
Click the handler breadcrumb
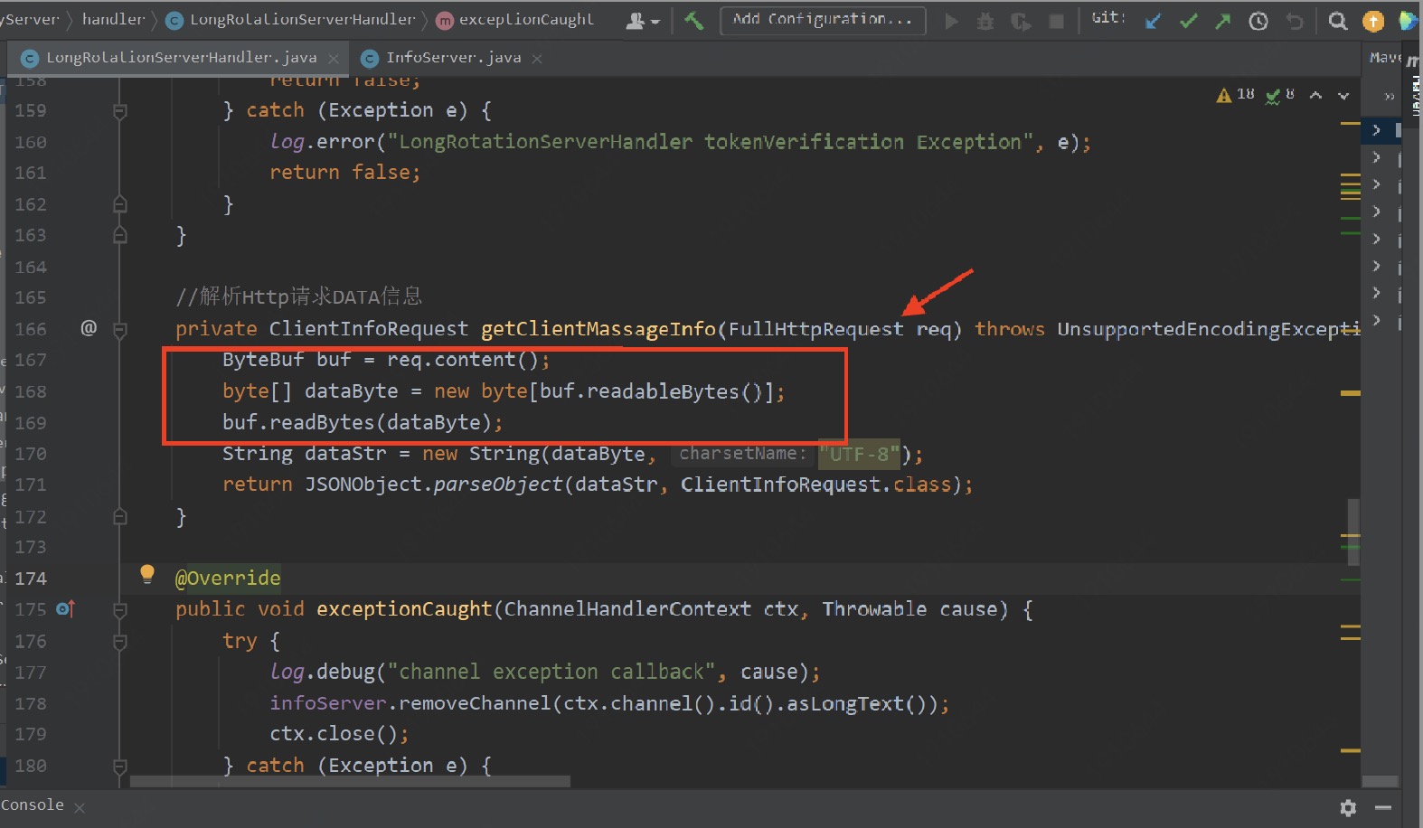tap(113, 19)
